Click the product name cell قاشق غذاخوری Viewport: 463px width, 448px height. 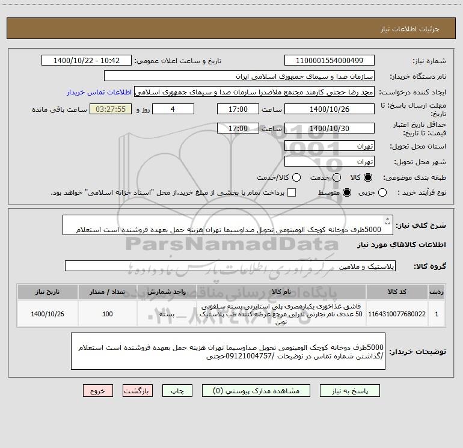(281, 314)
